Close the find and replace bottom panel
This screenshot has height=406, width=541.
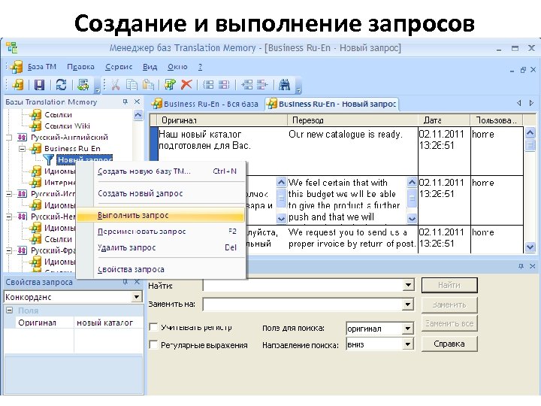click(x=533, y=266)
